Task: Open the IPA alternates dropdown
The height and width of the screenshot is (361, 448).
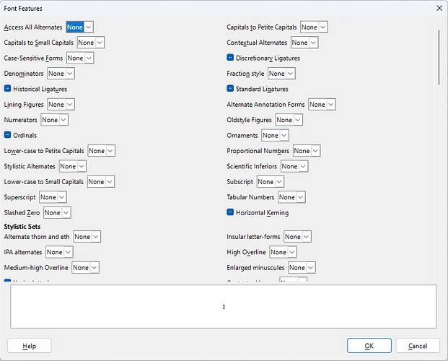Action: [x=59, y=252]
